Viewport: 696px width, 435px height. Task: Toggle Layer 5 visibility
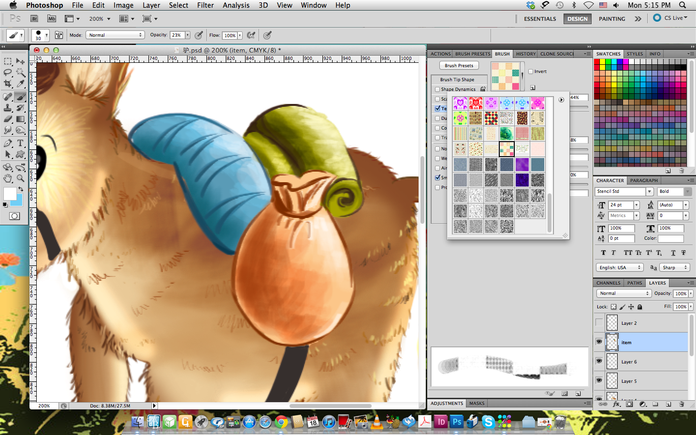599,381
